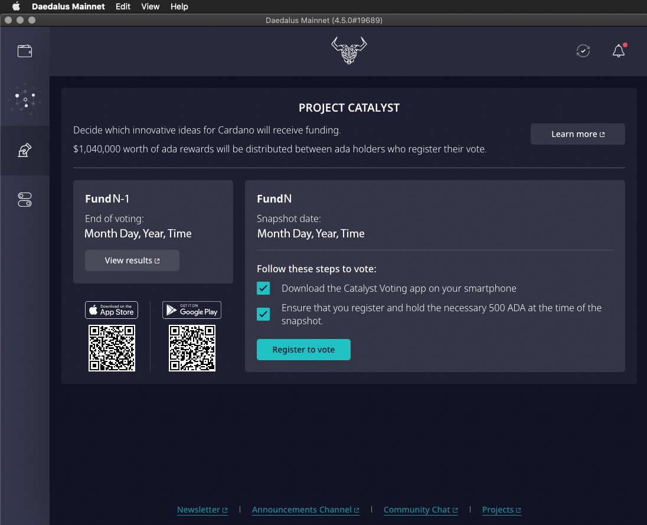This screenshot has width=647, height=525.
Task: Click View results for previous fund
Action: point(132,260)
